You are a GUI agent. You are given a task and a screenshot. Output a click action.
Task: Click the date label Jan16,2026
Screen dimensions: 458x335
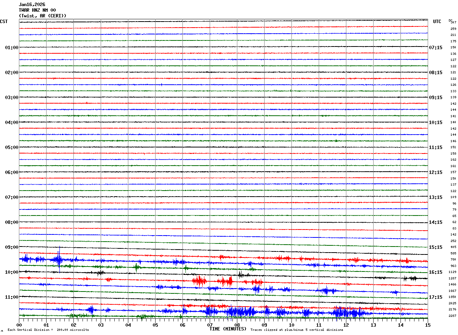[x=32, y=5]
